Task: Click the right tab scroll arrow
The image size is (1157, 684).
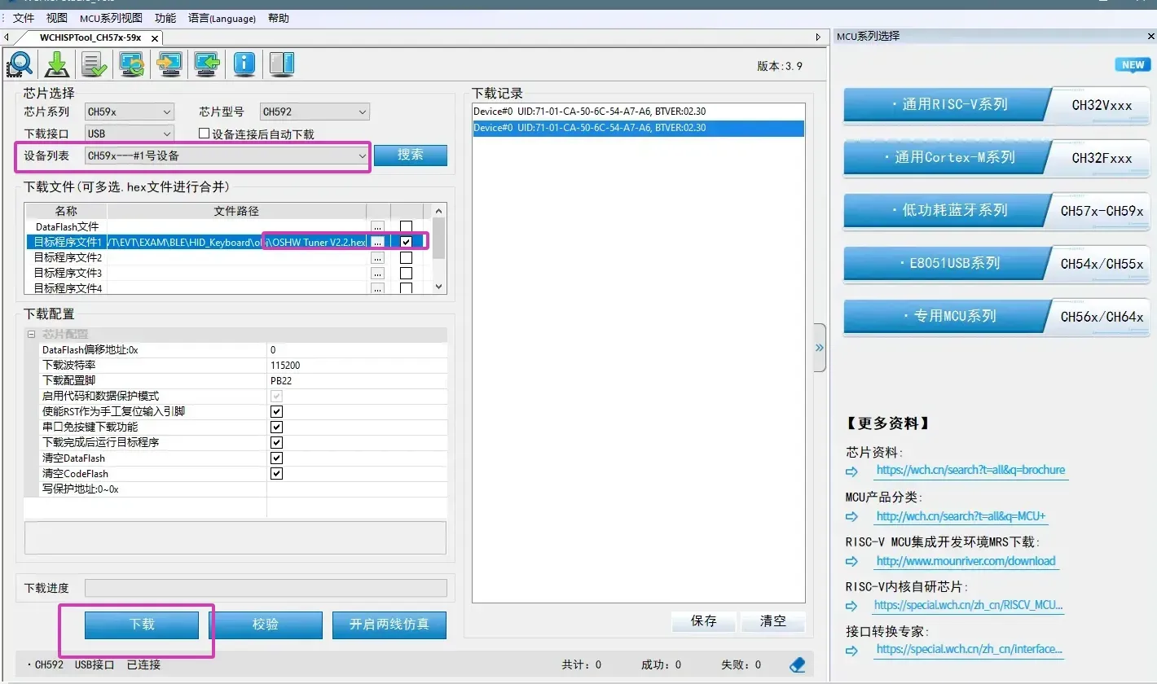Action: (x=818, y=37)
